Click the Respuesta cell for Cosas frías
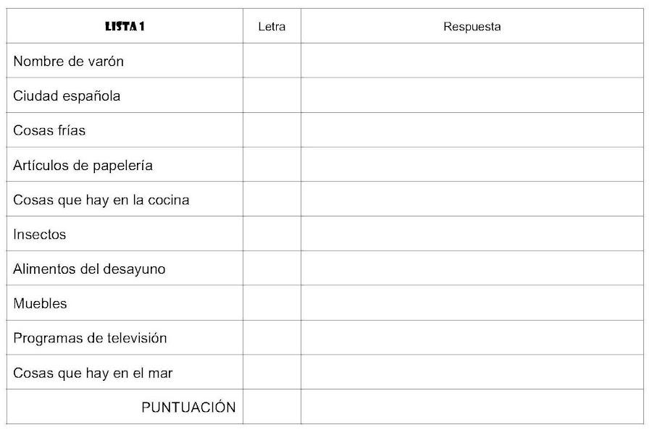Viewport: 652px width, 430px height. (472, 130)
